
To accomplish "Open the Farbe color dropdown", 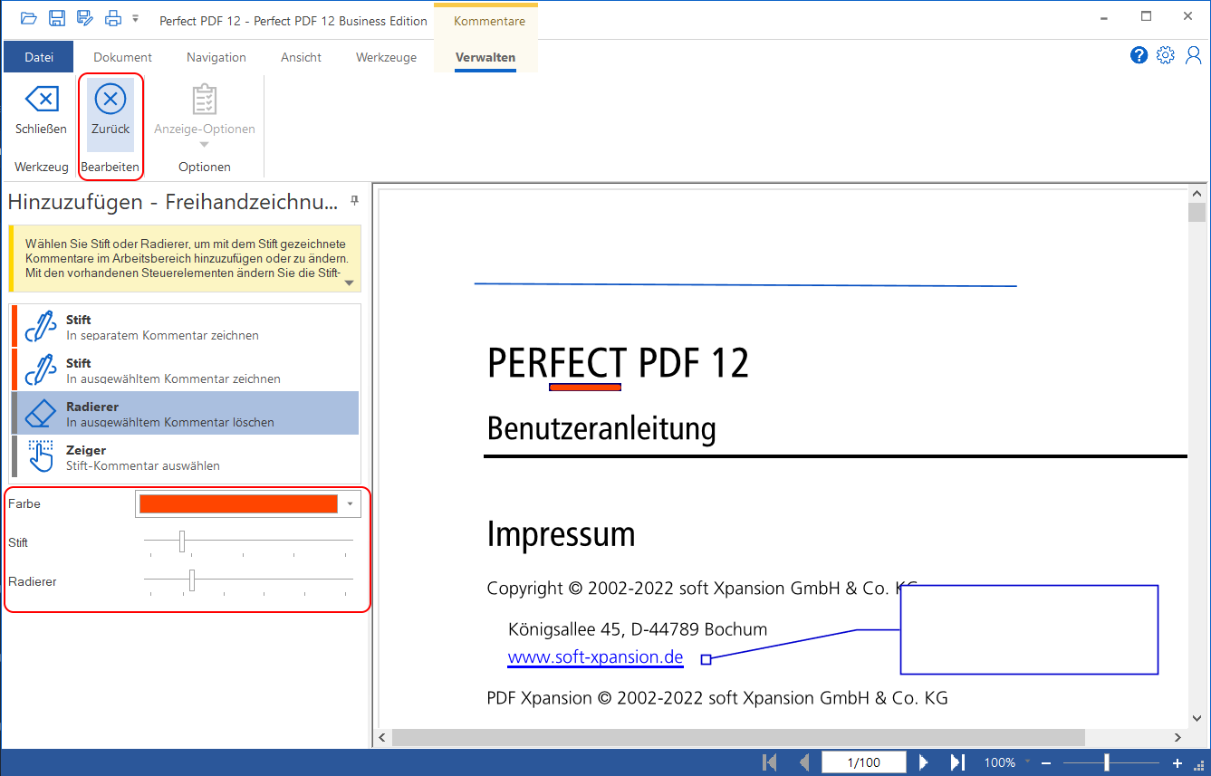I will click(x=350, y=504).
